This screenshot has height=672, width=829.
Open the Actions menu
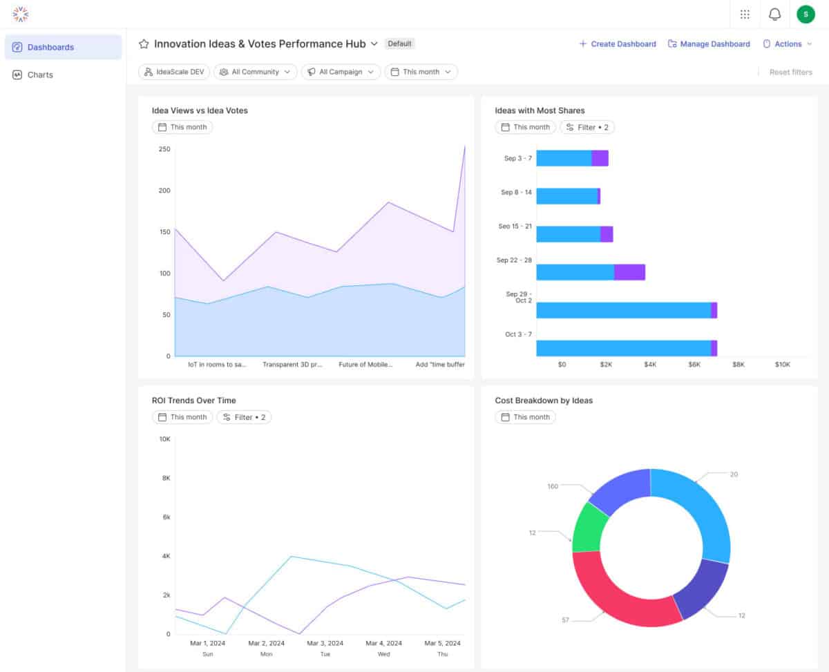click(788, 44)
